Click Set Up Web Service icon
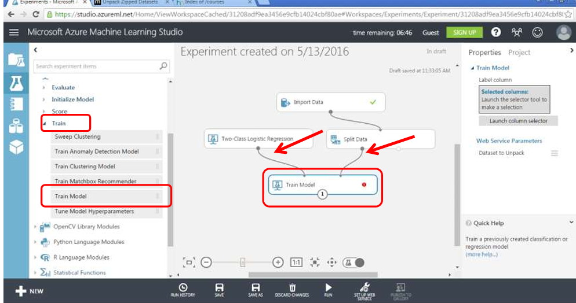Image resolution: width=576 pixels, height=303 pixels. click(364, 290)
